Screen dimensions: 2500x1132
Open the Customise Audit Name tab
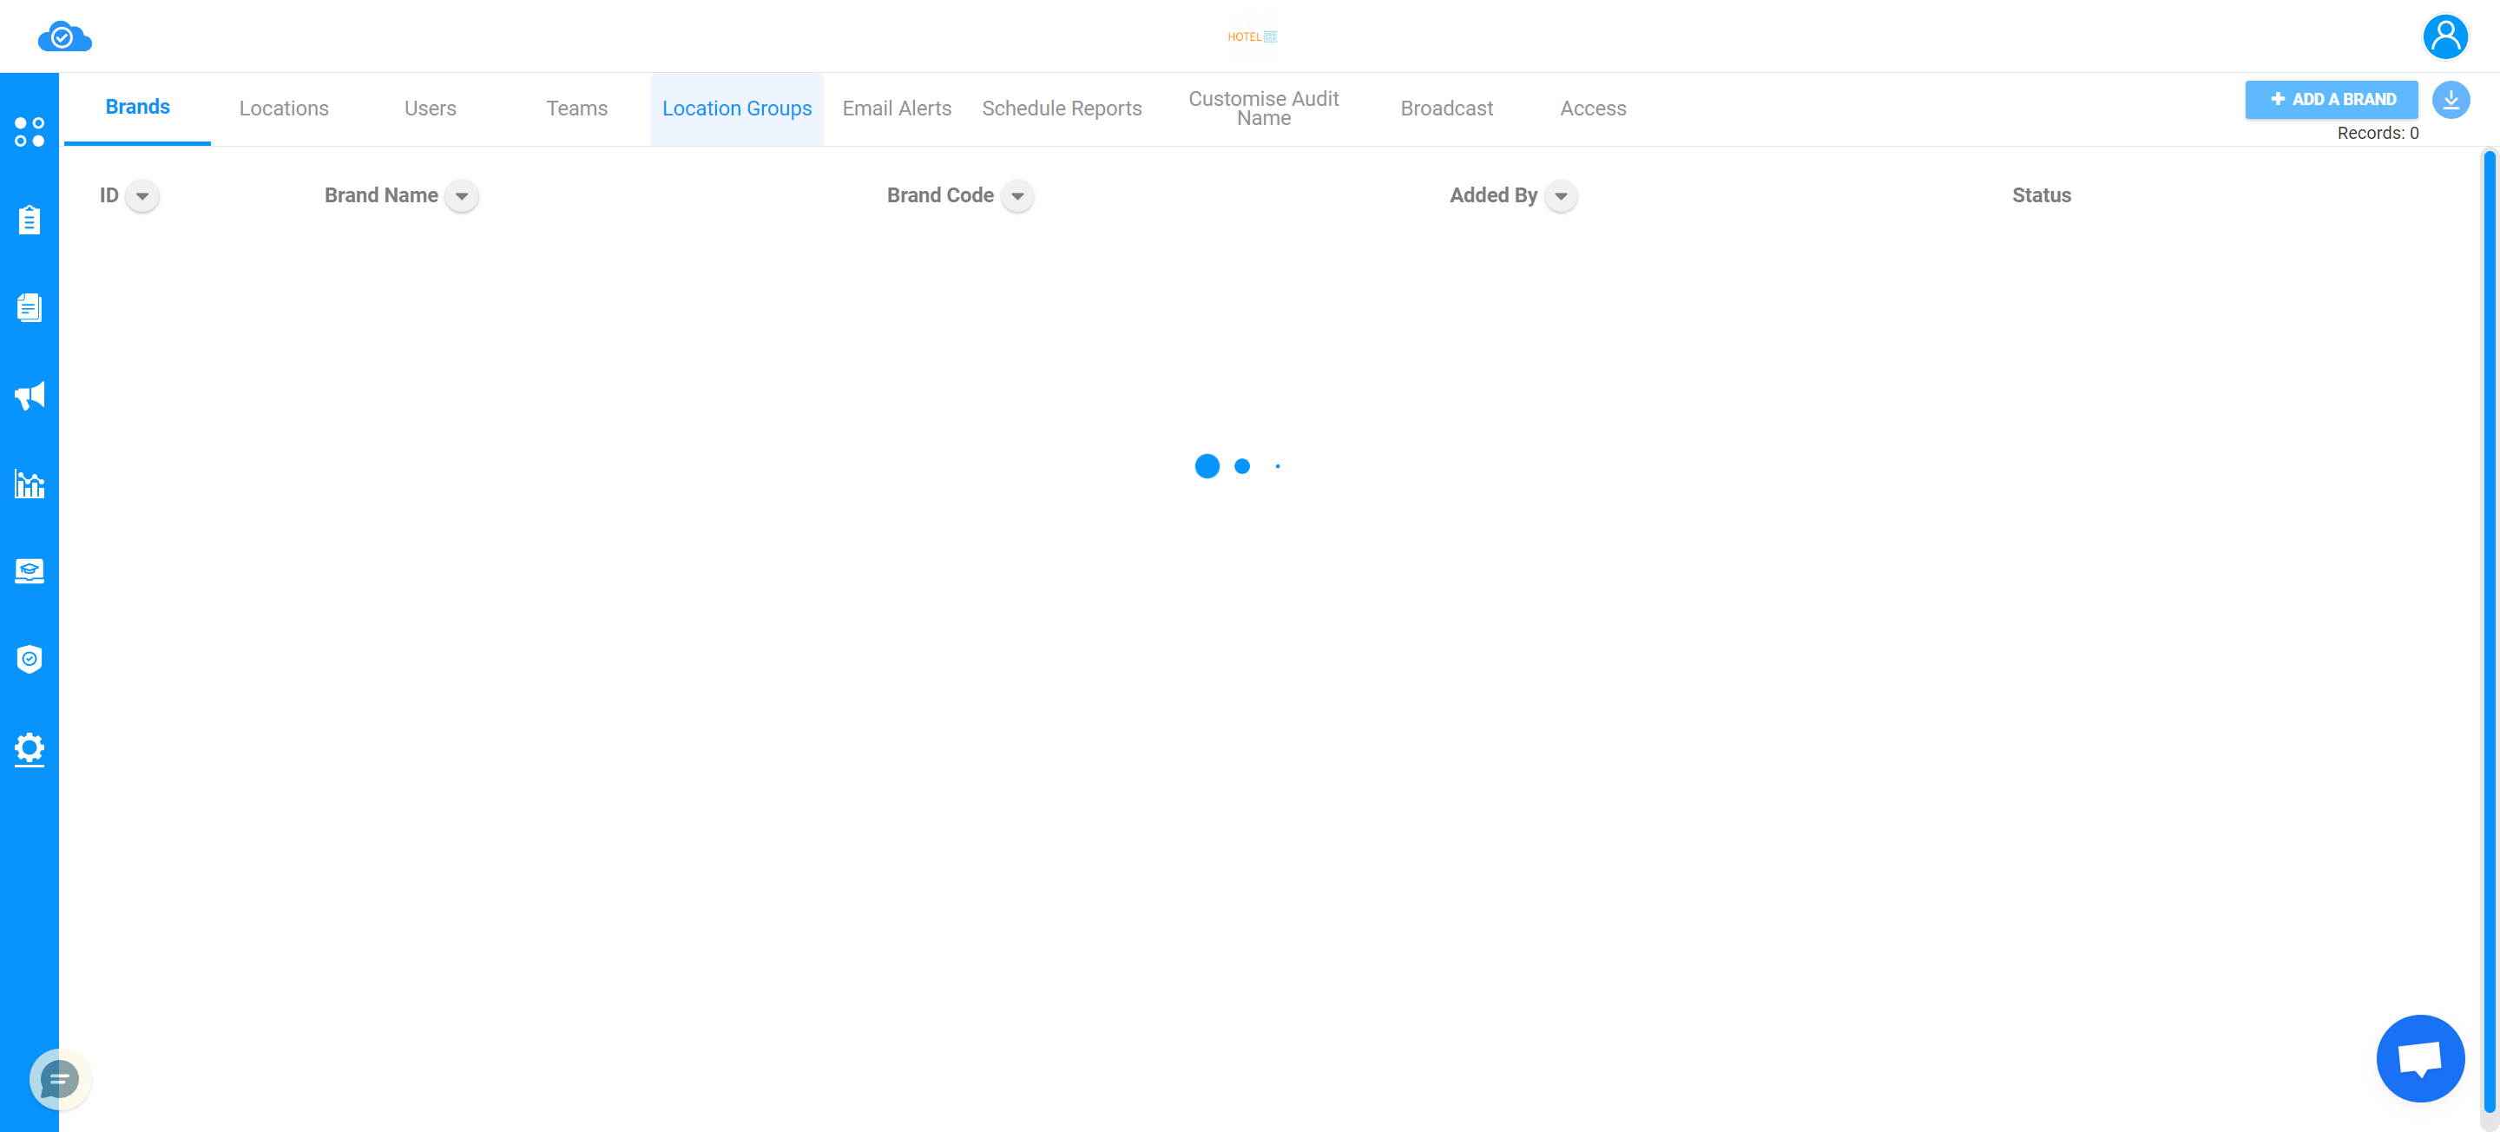click(x=1265, y=109)
